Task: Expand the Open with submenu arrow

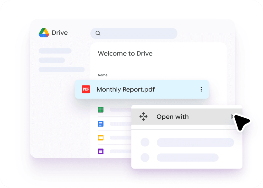Action: 233,116
